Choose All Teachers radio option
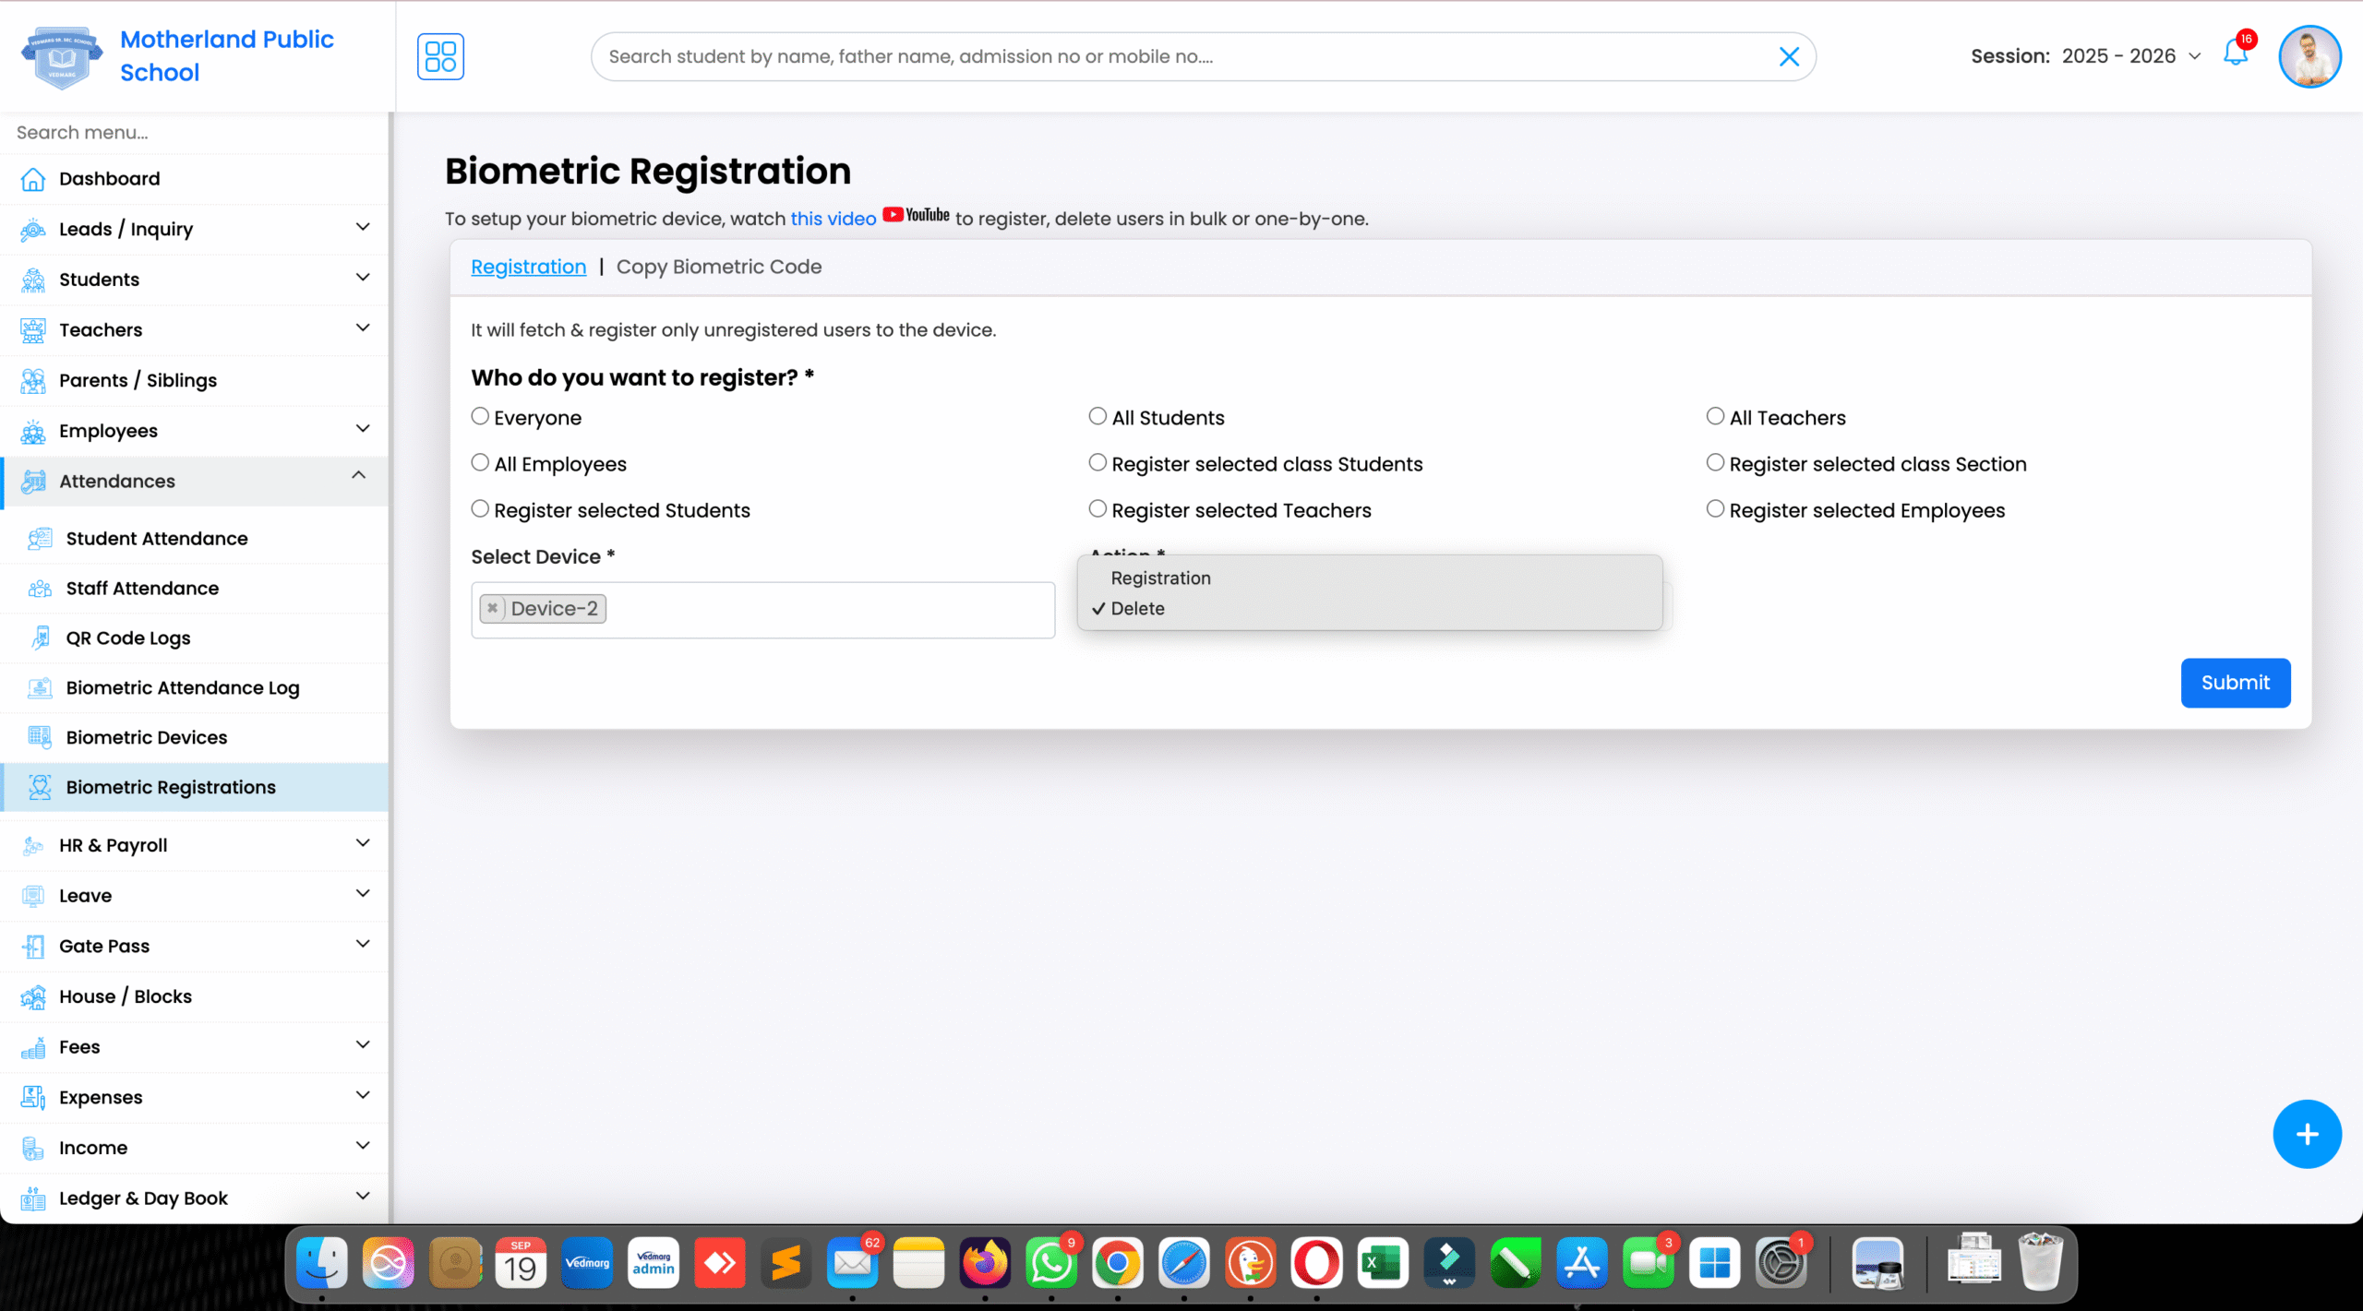Image resolution: width=2363 pixels, height=1311 pixels. point(1715,417)
